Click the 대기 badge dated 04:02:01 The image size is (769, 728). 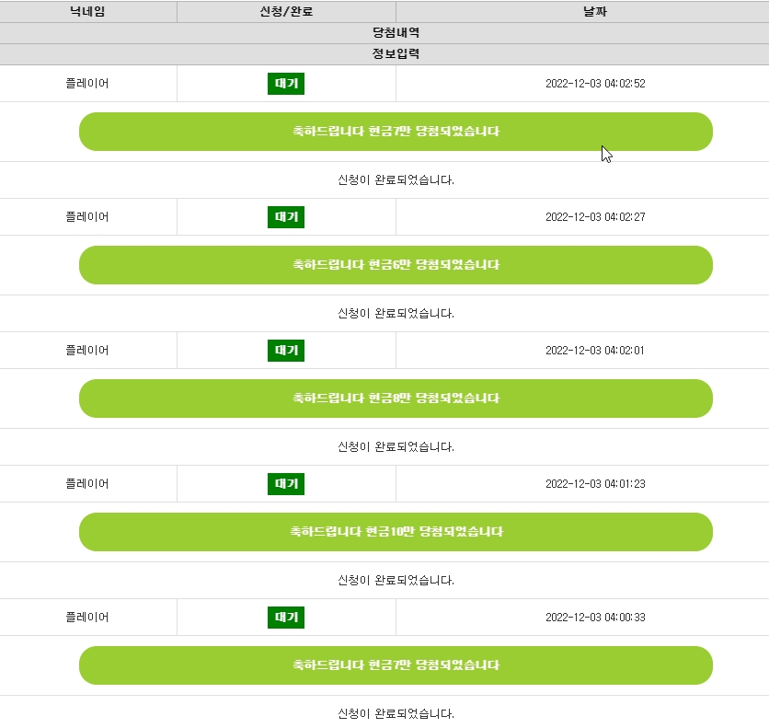(x=286, y=351)
